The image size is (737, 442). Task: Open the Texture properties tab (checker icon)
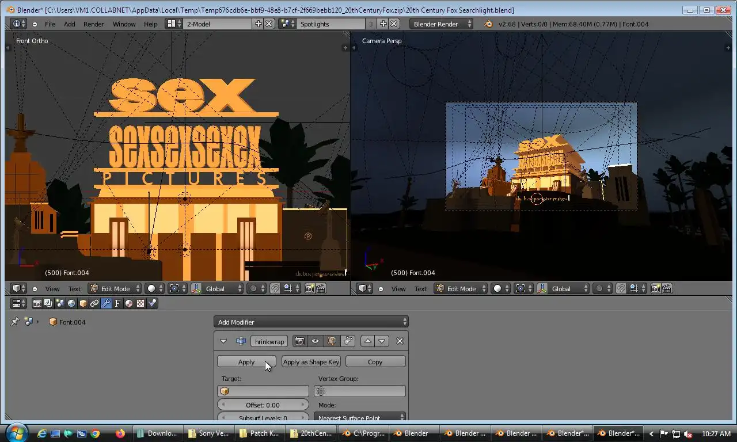(140, 303)
